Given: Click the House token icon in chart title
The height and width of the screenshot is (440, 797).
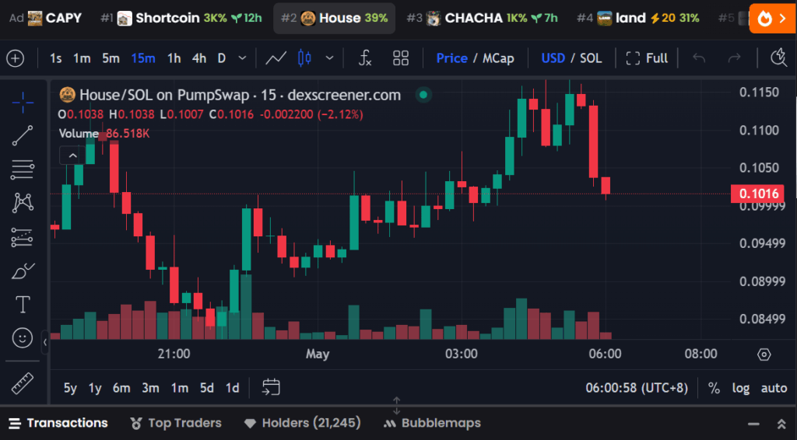Looking at the screenshot, I should click(67, 95).
